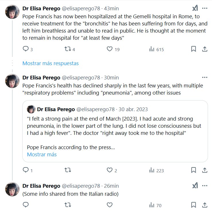Click the Grok icon on the first tweet
212x212 pixels.
(195, 8)
